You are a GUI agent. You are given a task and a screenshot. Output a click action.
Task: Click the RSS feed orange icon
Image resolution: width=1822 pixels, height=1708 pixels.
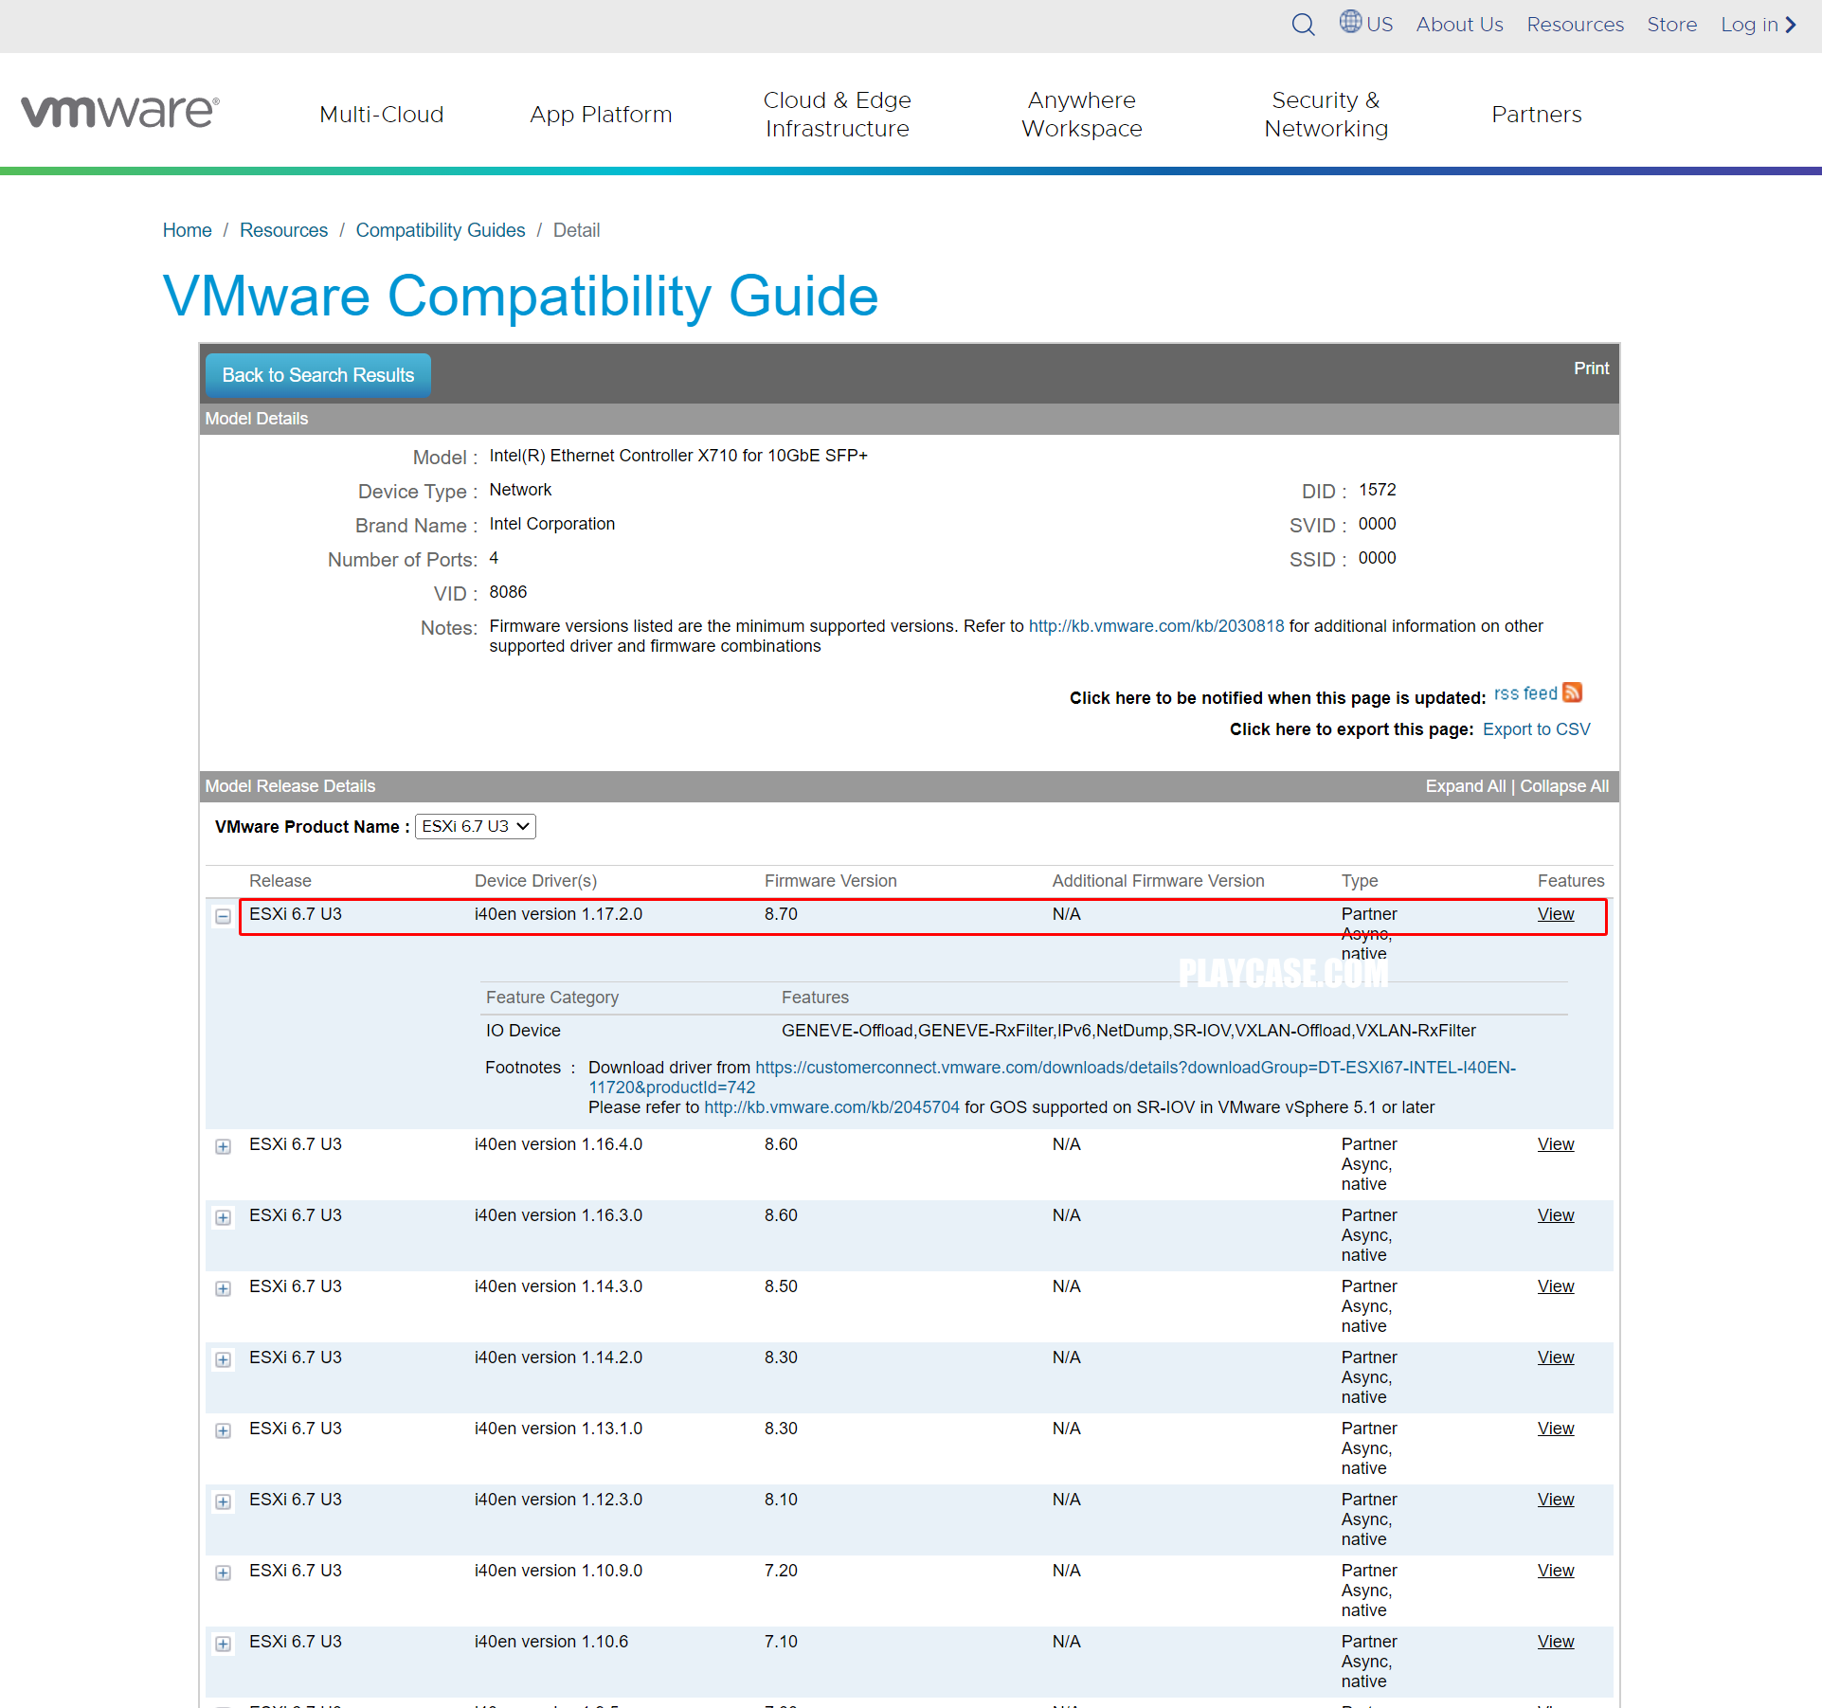[x=1572, y=692]
